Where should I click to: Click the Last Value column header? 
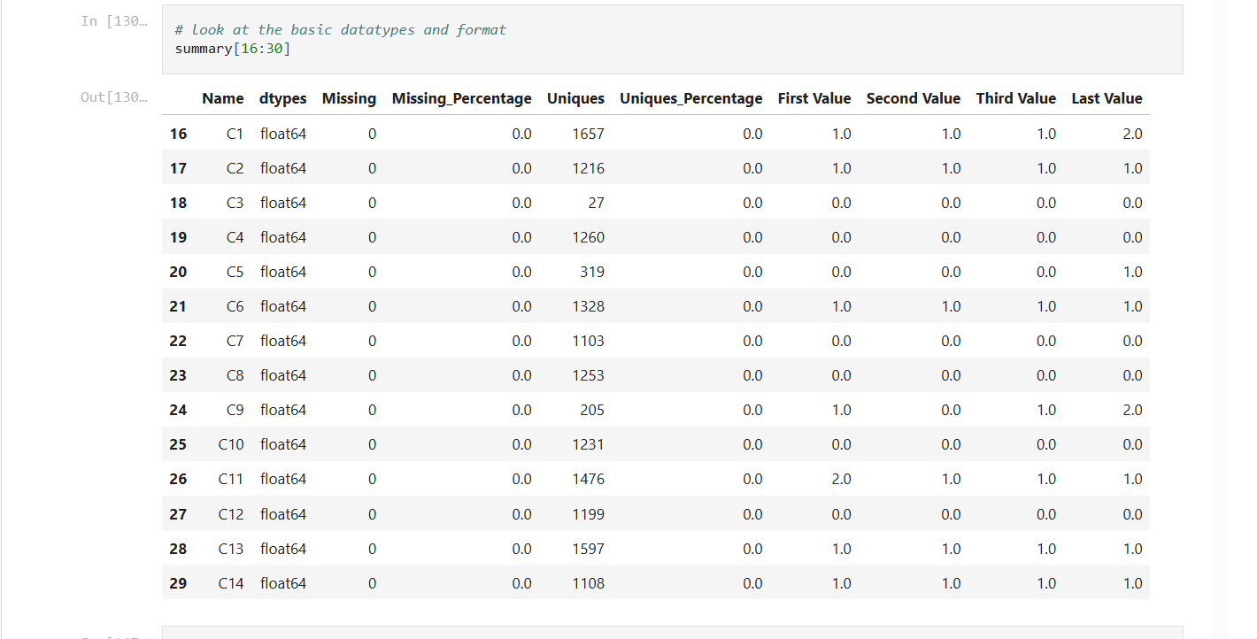pyautogui.click(x=1107, y=98)
